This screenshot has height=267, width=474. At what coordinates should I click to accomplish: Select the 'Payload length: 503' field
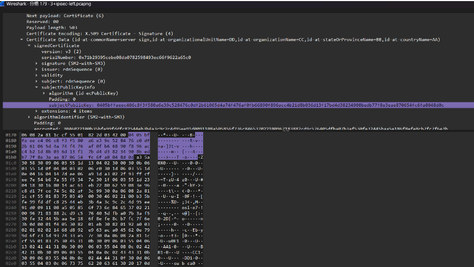click(238, 27)
